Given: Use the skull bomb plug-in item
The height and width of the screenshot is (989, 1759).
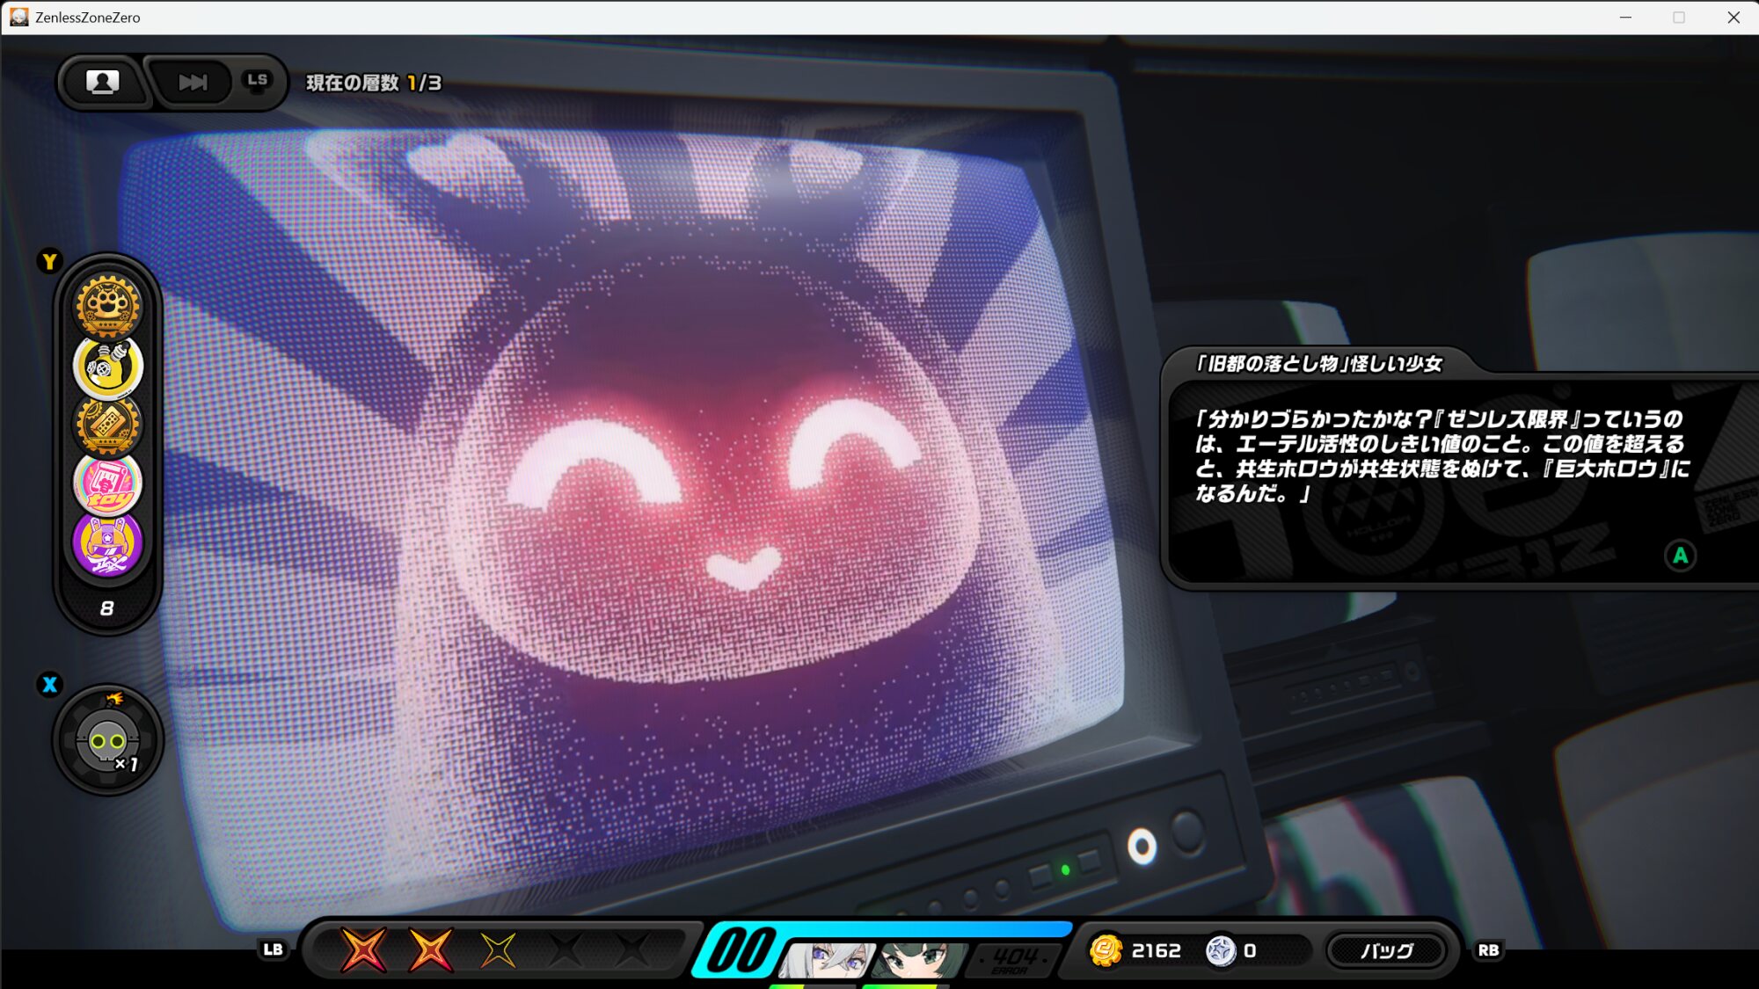Looking at the screenshot, I should [108, 741].
